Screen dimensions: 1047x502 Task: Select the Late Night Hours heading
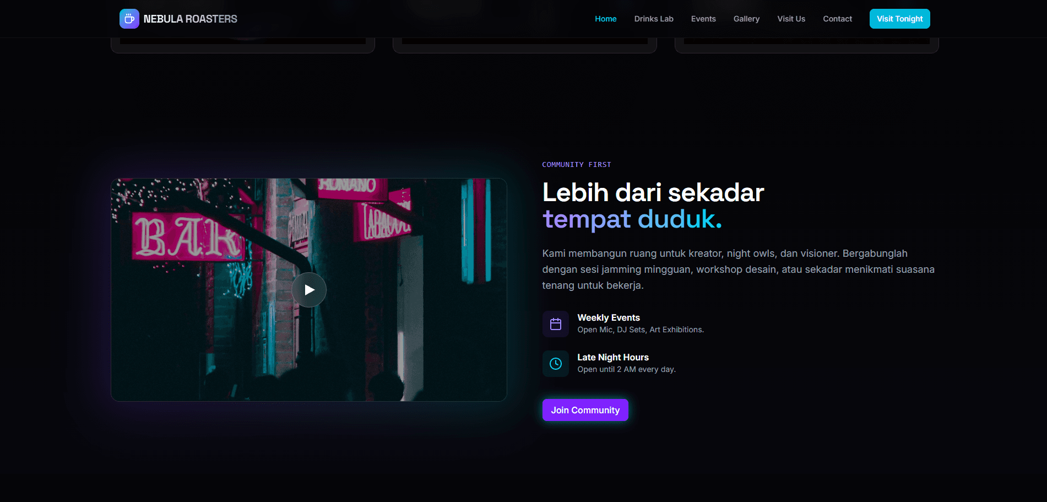coord(612,357)
